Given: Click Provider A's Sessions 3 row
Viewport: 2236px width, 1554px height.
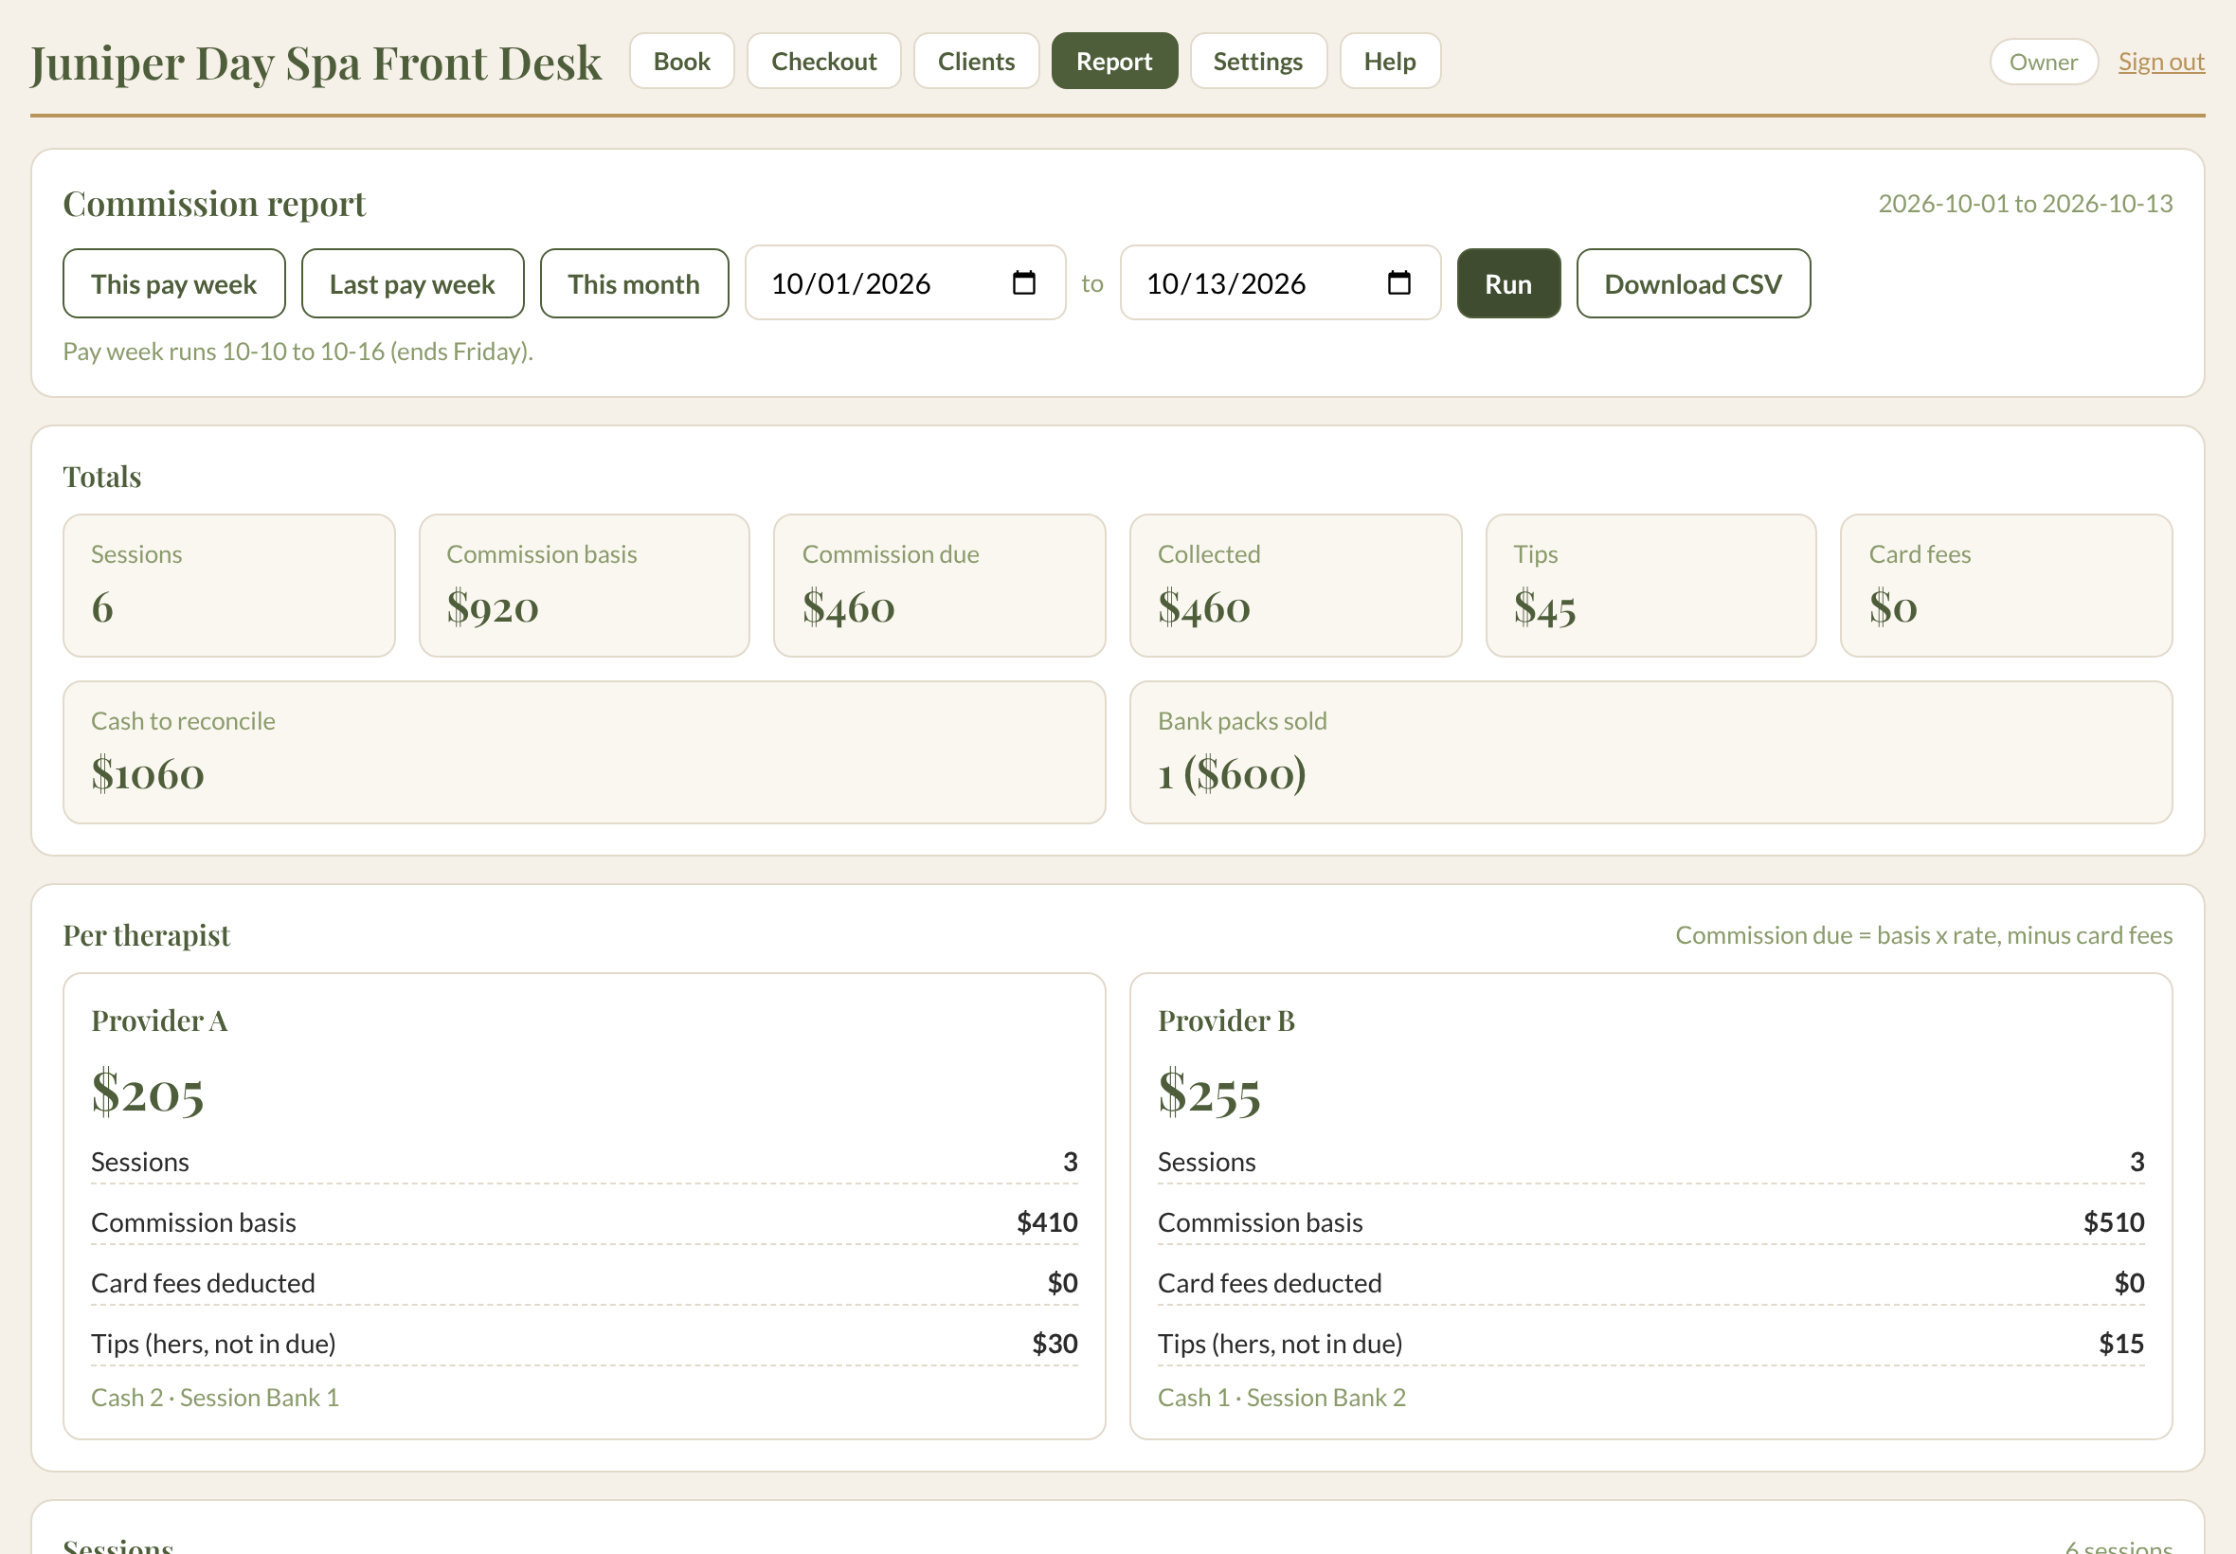Looking at the screenshot, I should 584,1162.
